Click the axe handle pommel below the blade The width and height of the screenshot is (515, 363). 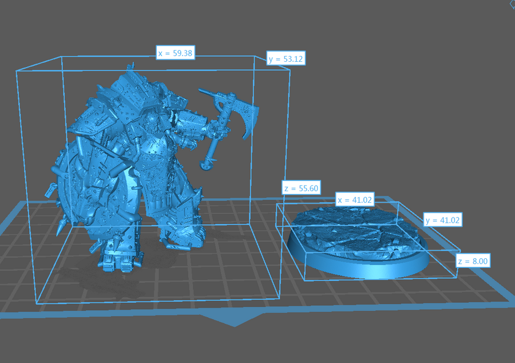pos(204,165)
